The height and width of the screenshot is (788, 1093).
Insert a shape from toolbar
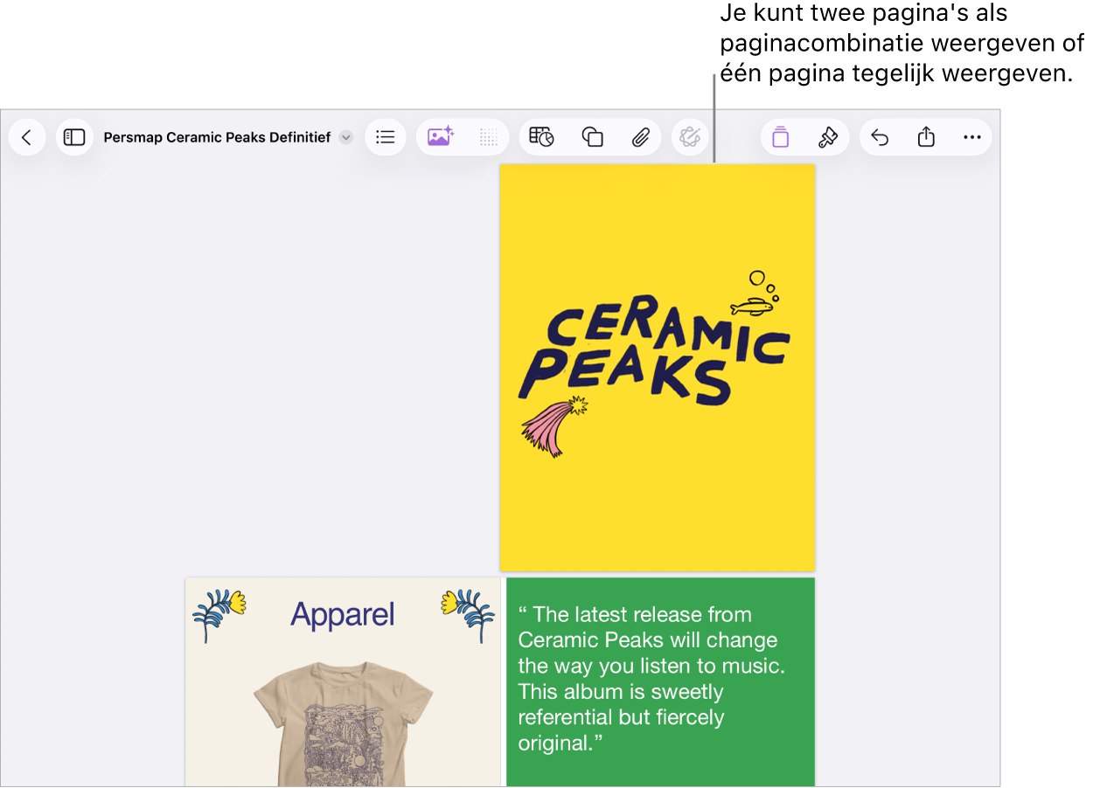pos(593,137)
